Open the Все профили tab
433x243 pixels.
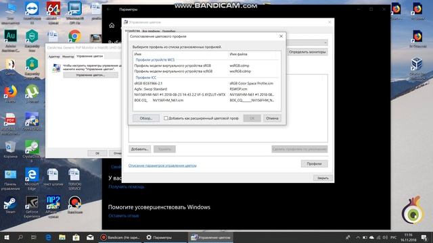click(x=151, y=31)
